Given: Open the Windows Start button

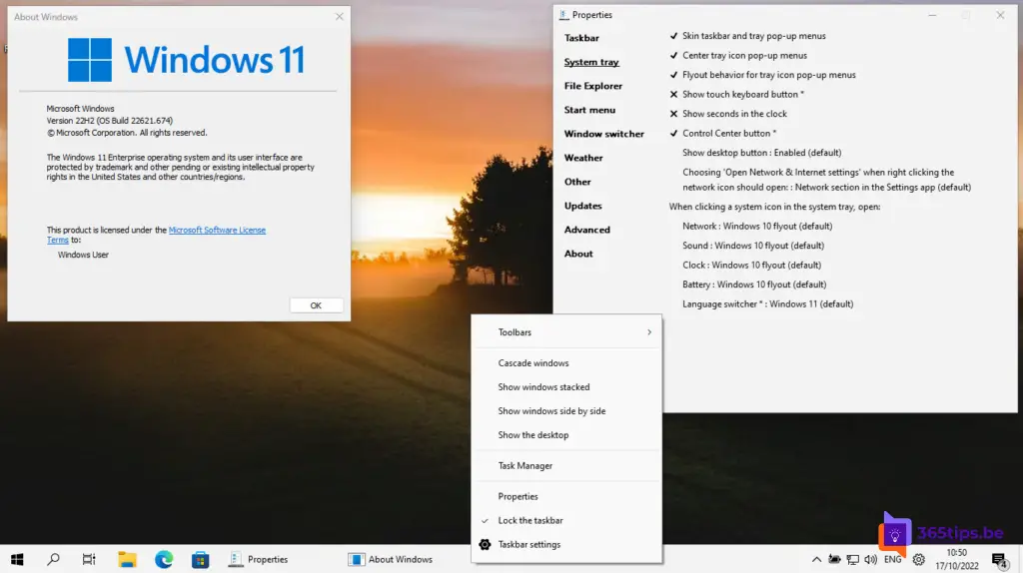Looking at the screenshot, I should pyautogui.click(x=17, y=559).
